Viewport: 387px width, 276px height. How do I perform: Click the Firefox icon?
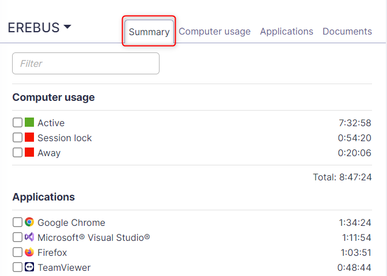coord(29,252)
